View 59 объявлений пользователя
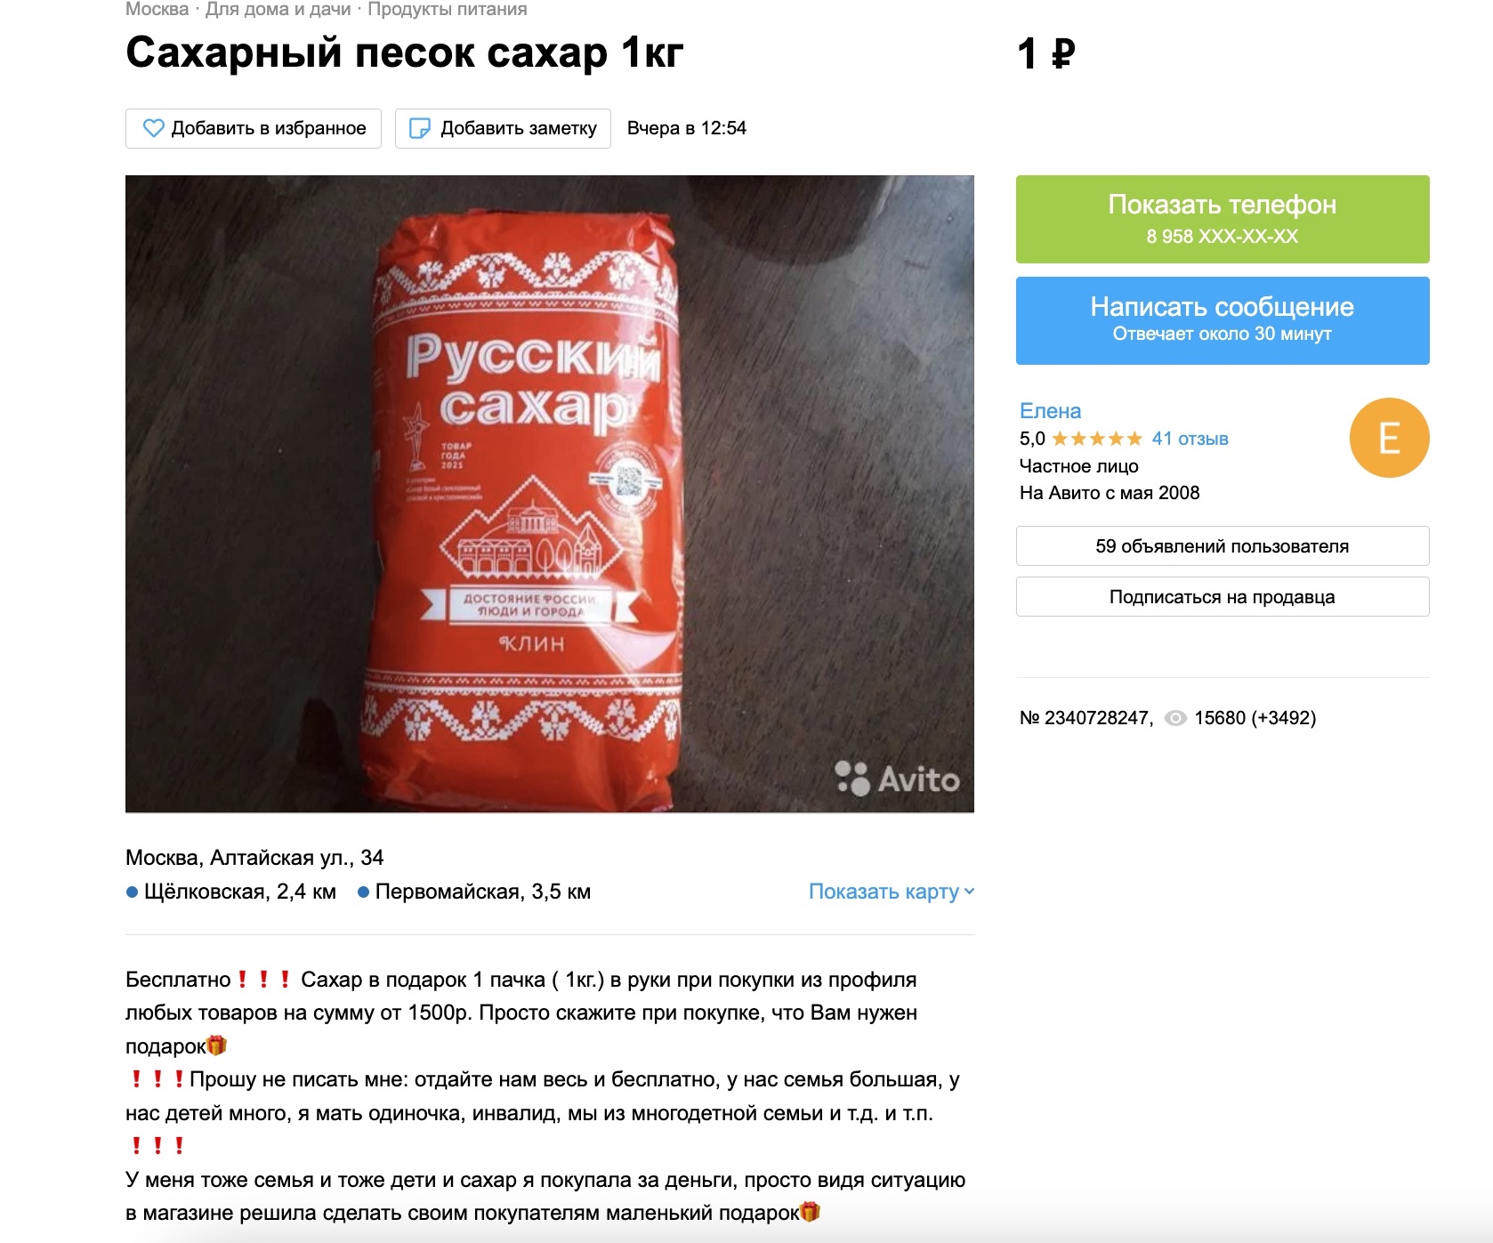Viewport: 1493px width, 1243px height. tap(1223, 546)
